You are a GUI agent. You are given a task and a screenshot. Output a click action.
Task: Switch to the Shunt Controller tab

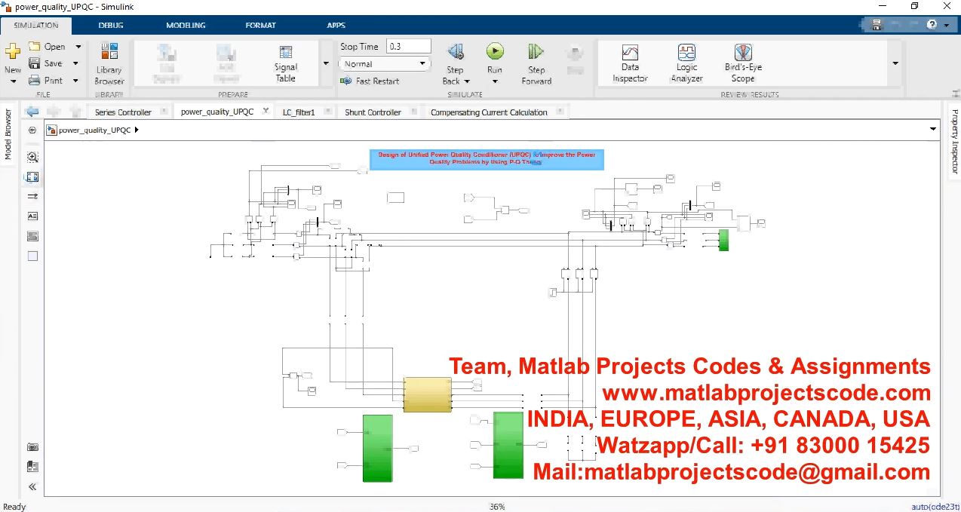[x=373, y=112]
